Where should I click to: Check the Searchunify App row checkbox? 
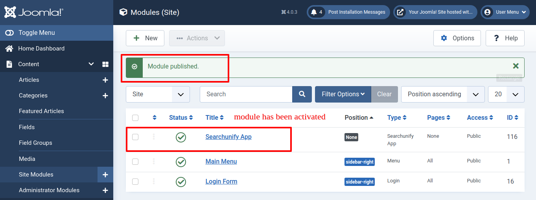coord(135,137)
